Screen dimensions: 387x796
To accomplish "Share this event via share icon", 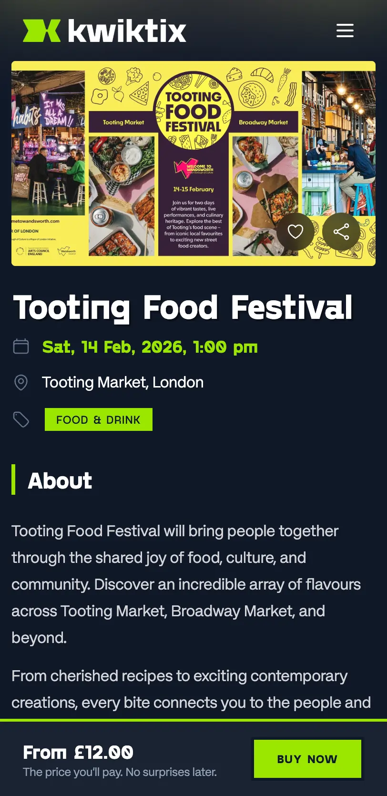I will tap(341, 232).
